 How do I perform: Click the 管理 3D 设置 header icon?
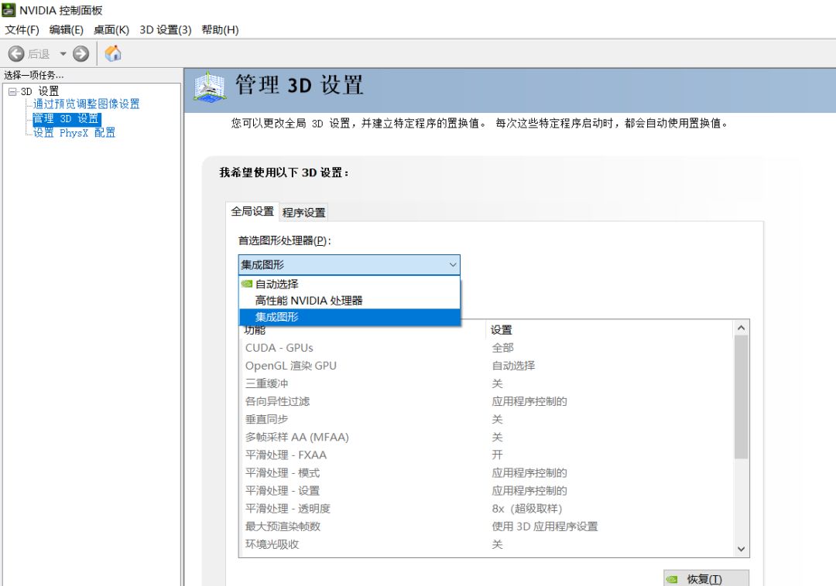pos(210,87)
